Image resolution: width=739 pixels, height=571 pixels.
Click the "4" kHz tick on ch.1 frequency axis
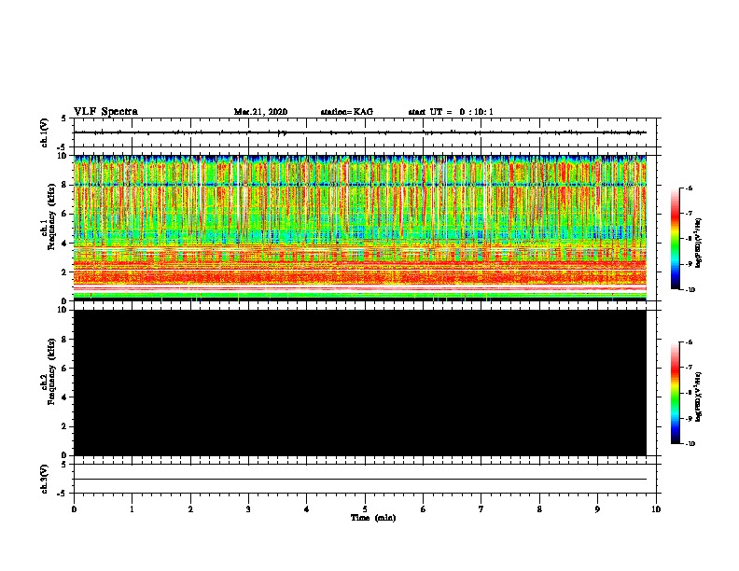65,244
